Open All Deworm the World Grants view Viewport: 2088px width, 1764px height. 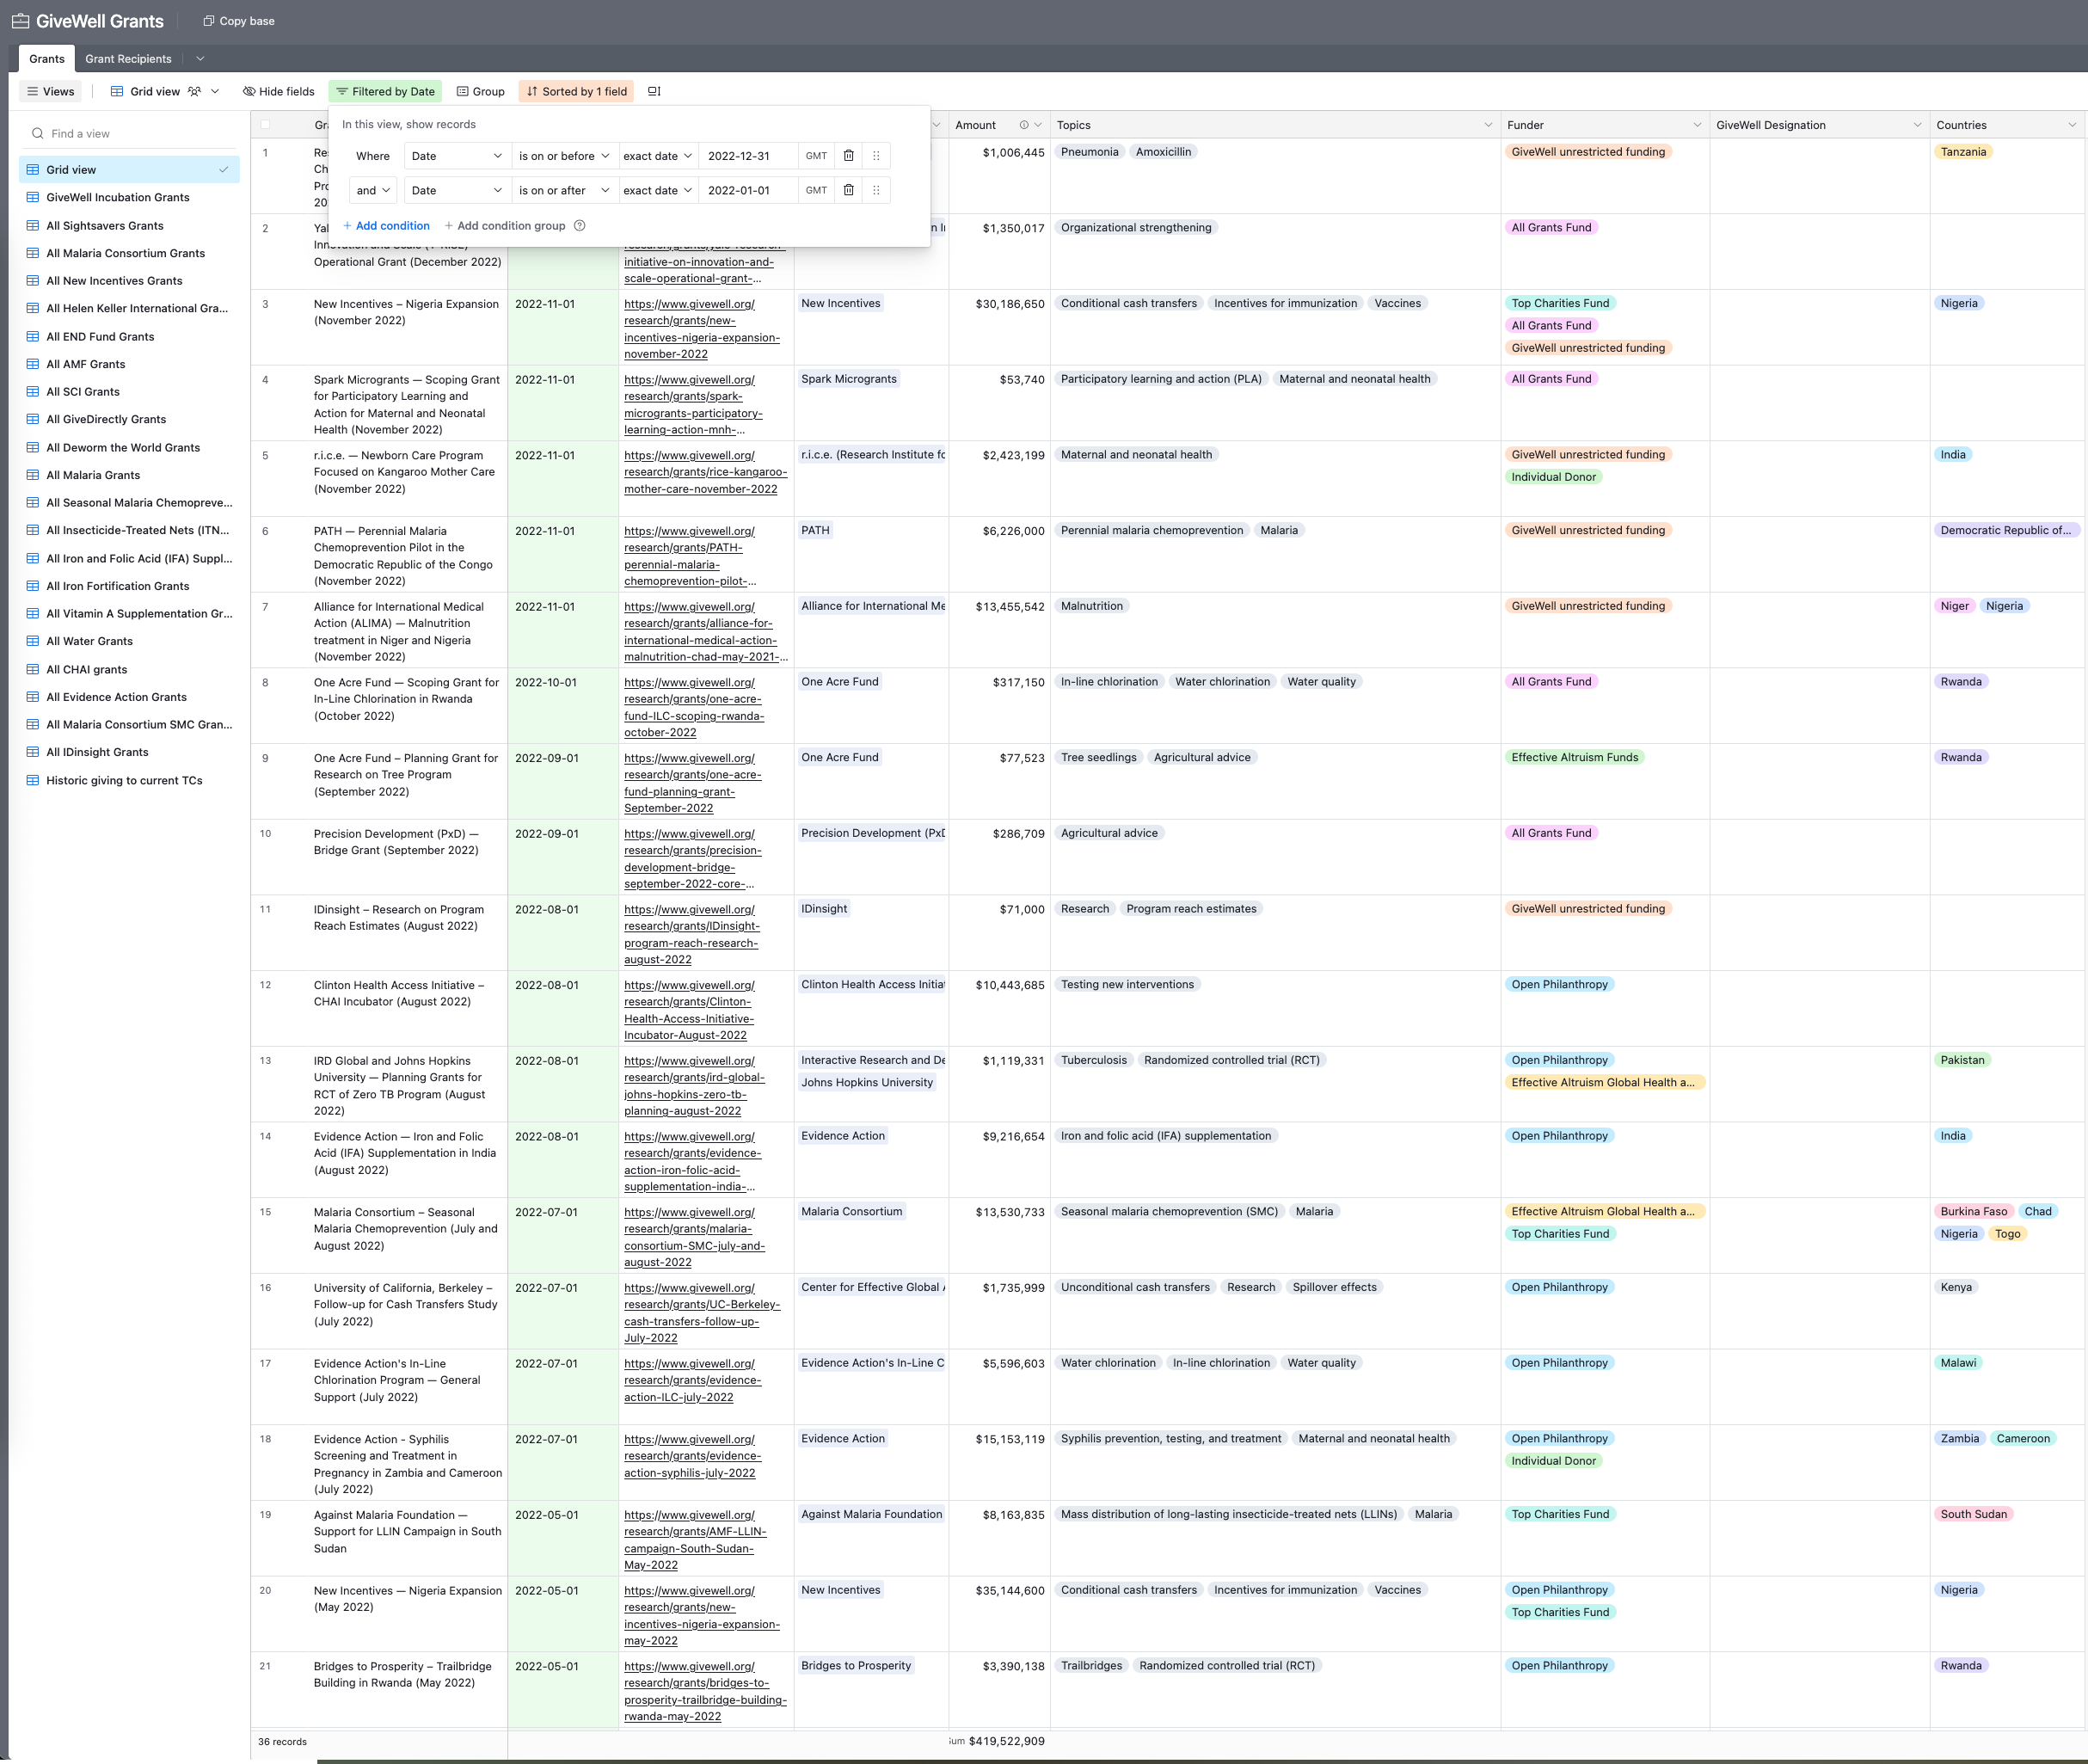[130, 448]
